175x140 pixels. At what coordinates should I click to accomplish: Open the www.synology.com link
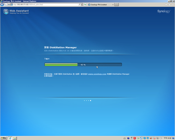coord(97,74)
